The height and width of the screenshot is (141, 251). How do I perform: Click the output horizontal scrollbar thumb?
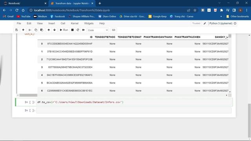tap(28, 95)
